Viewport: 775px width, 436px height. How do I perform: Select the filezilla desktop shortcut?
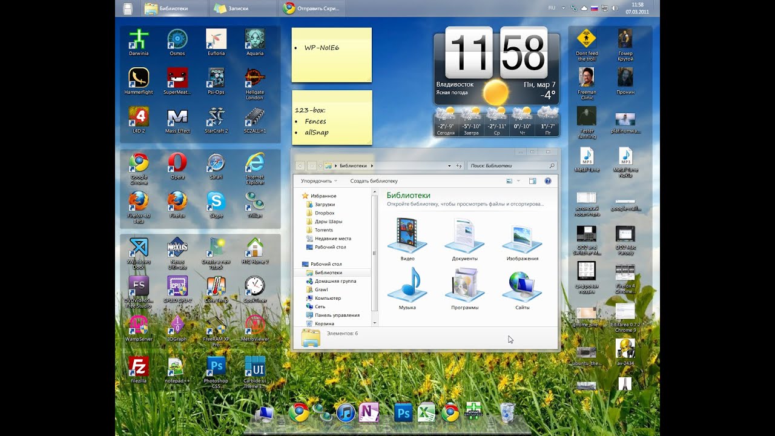click(x=139, y=369)
